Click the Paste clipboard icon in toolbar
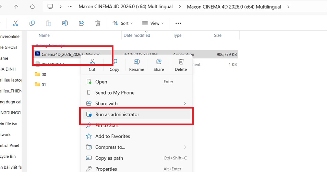This screenshot has width=327, height=172. click(x=48, y=23)
